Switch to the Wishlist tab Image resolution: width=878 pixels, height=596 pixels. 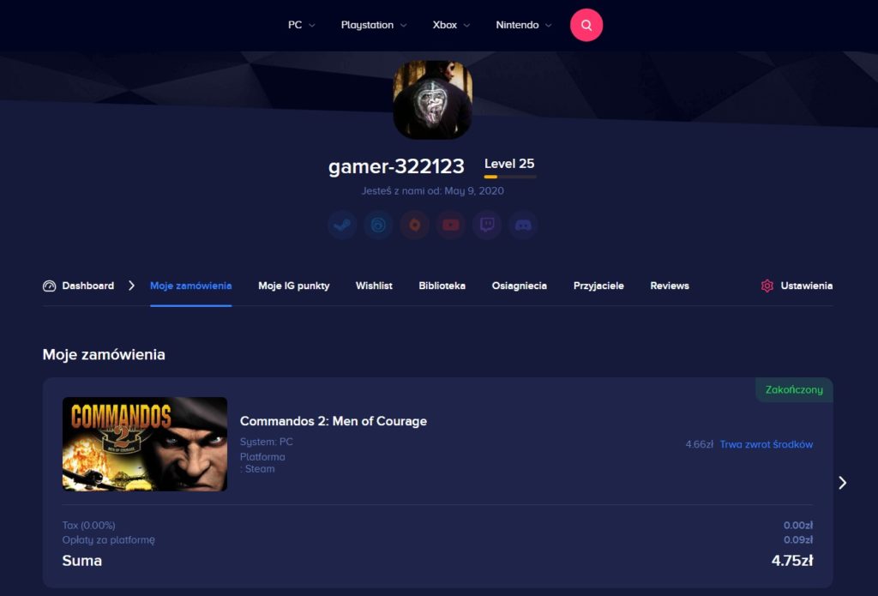[374, 286]
